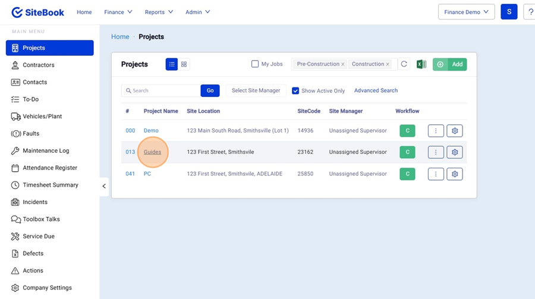Go to Toolbox Talks in sidebar
The height and width of the screenshot is (299, 535).
(x=41, y=219)
